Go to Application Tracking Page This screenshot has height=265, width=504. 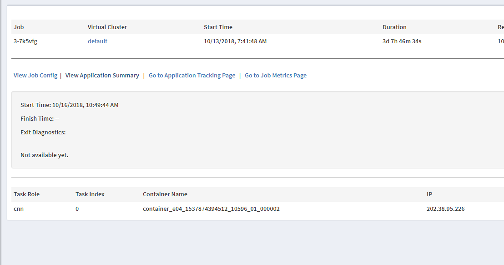click(192, 75)
